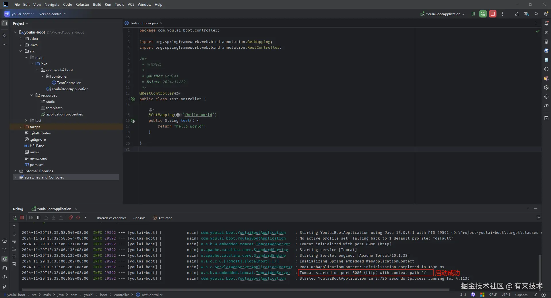
Task: Toggle Mute Breakpoints in debug toolbar
Action: coord(78,218)
